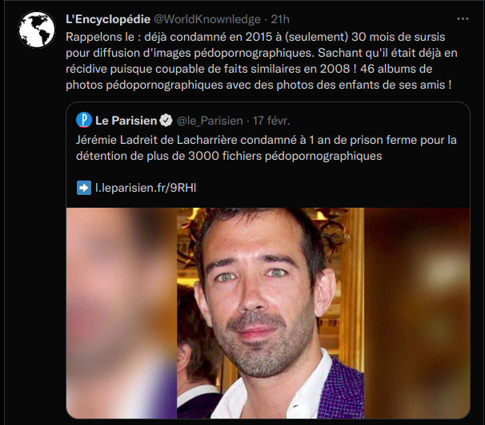Screen dimensions: 485x425
Task: Click the @le_Parisien handle
Action: pos(210,121)
